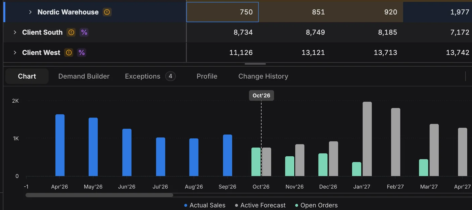
Task: Click the Aug'26 Actual Sales bar
Action: (x=194, y=157)
